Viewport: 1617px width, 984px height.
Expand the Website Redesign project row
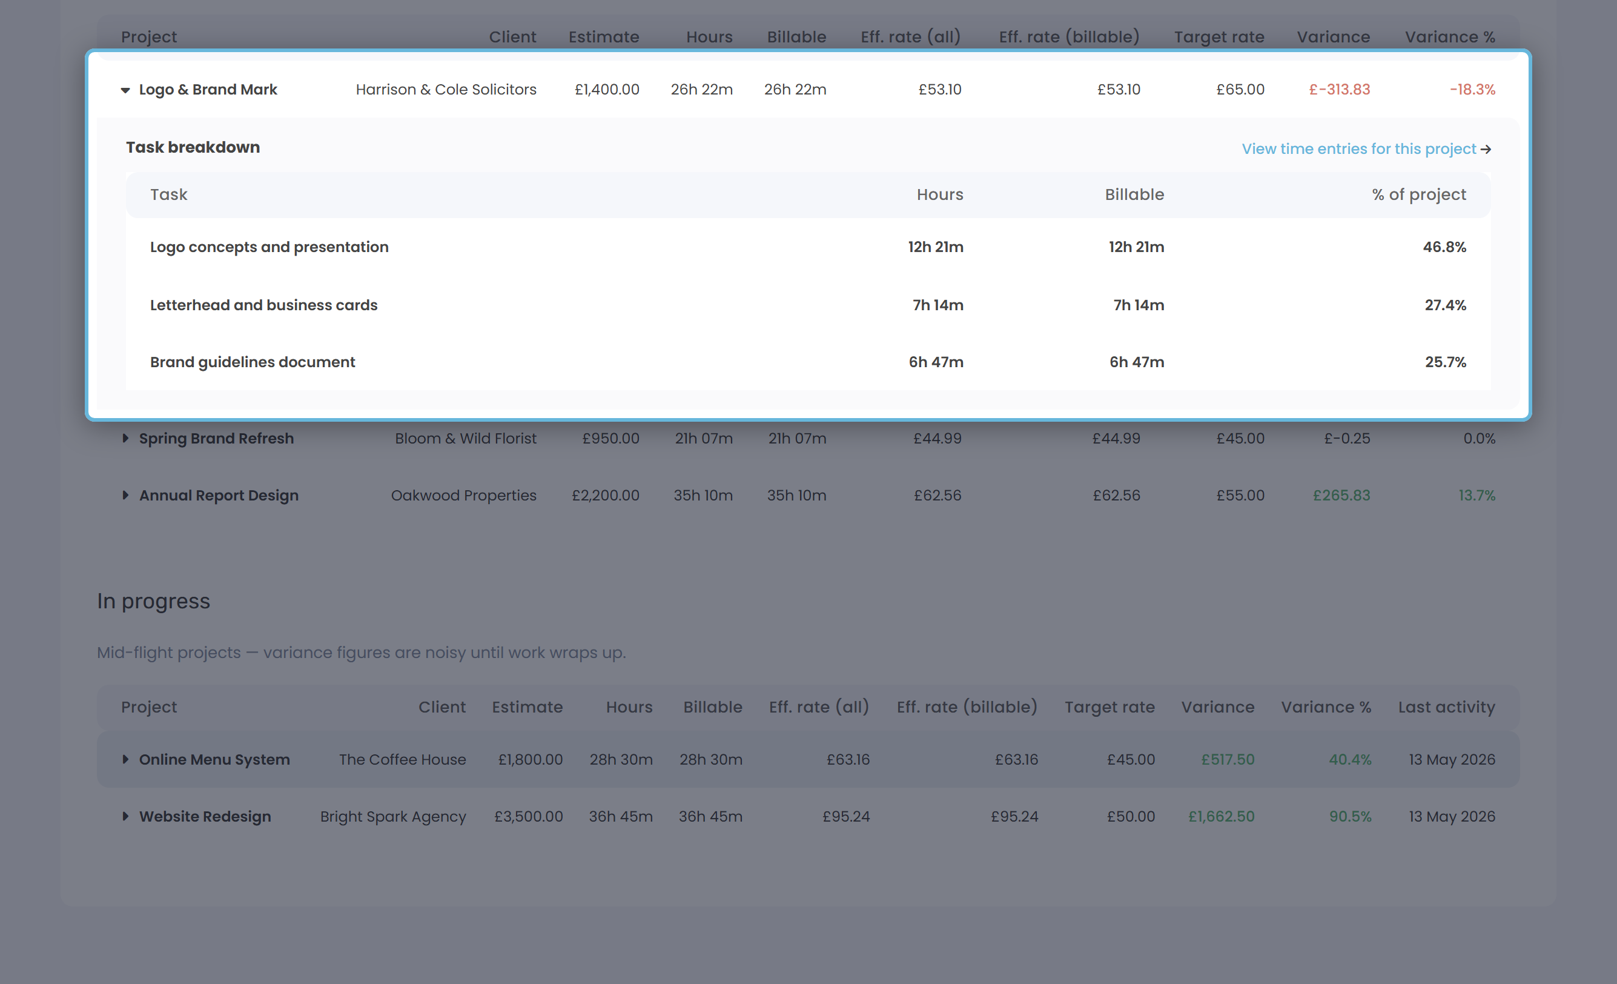click(x=125, y=816)
